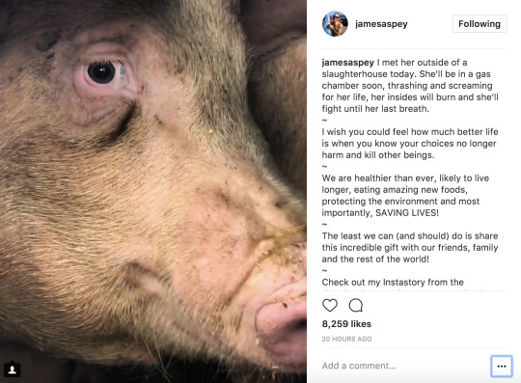Screen dimensions: 521x383
Task: Open jamesaspey's circular profile avatar
Action: point(335,23)
